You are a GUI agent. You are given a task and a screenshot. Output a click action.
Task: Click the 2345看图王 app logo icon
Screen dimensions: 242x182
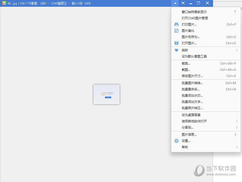[x=4, y=3]
